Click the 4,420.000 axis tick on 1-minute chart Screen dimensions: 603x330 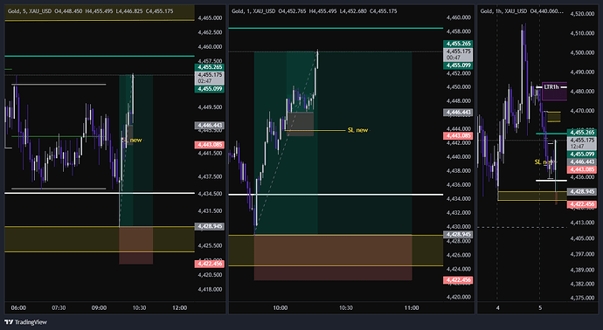coord(459,297)
